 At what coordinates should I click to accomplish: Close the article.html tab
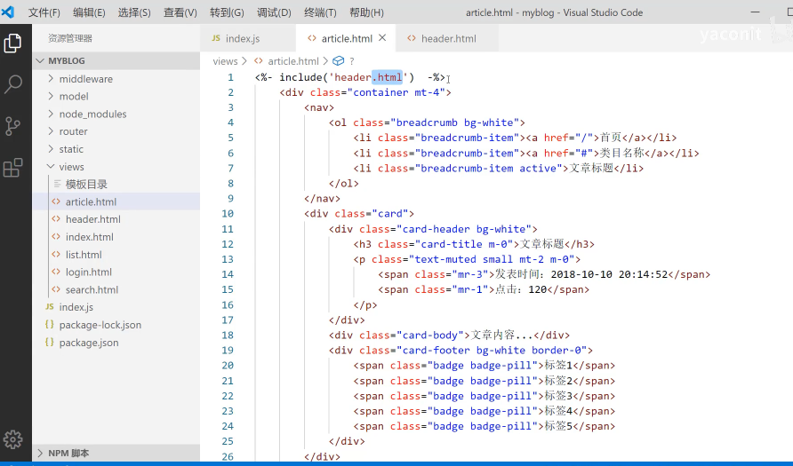click(382, 38)
